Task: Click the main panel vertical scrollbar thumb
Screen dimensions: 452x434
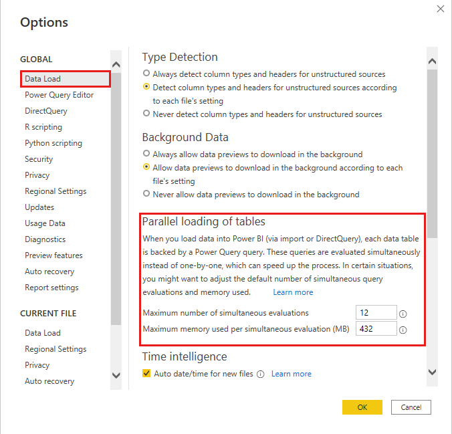Action: (432, 154)
